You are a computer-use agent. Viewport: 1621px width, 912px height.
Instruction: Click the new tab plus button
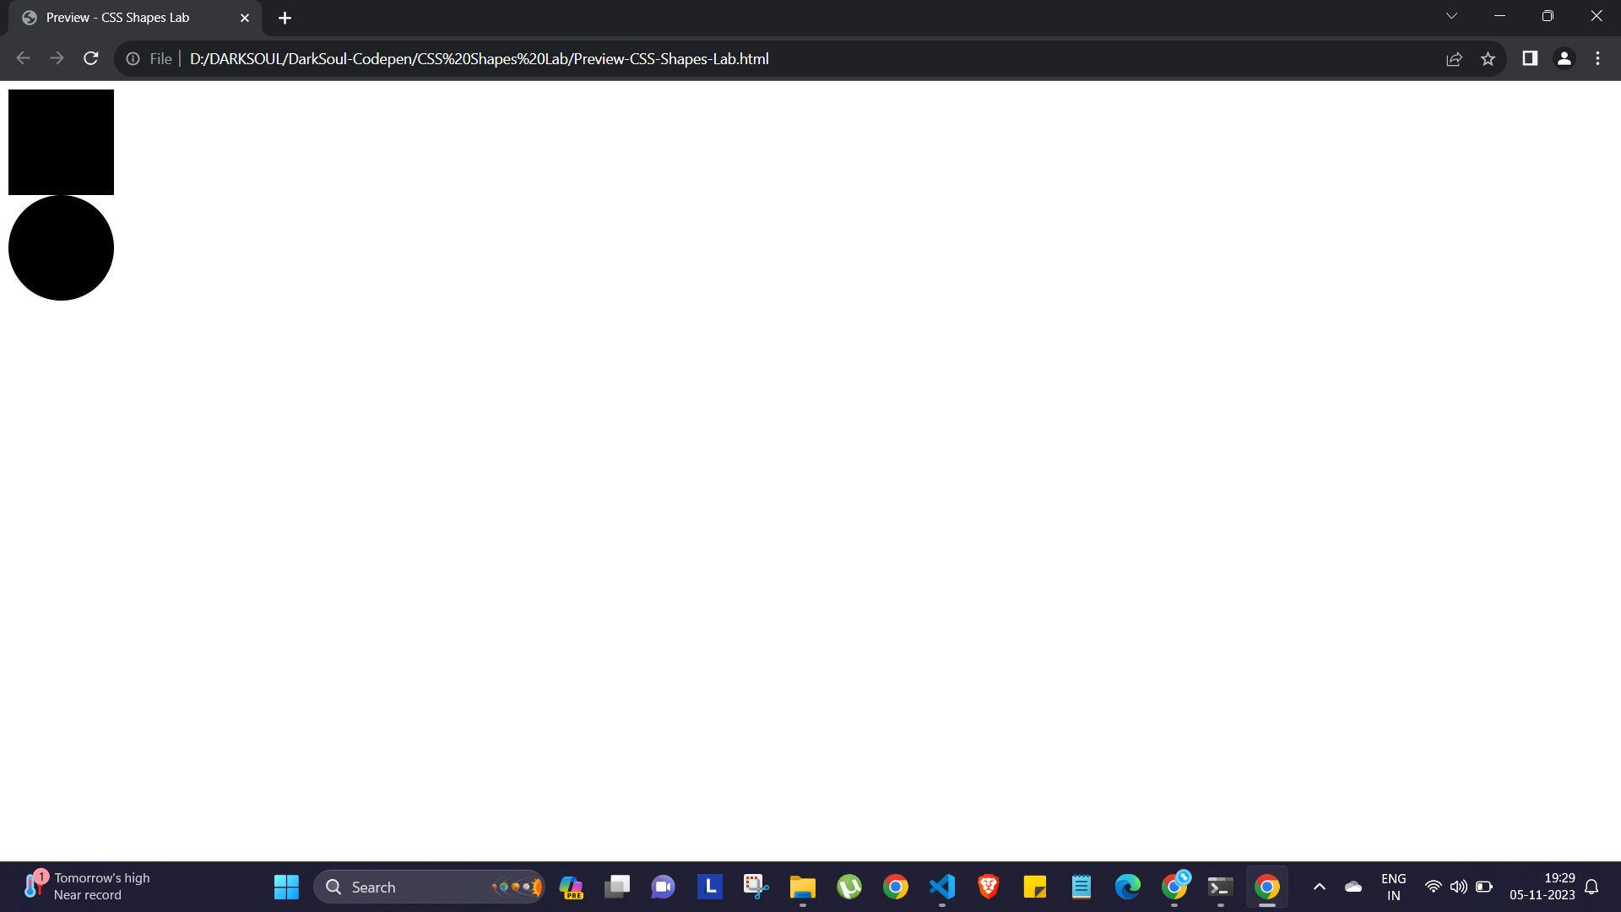point(285,18)
